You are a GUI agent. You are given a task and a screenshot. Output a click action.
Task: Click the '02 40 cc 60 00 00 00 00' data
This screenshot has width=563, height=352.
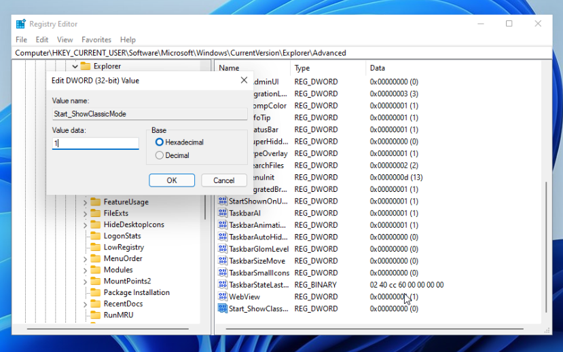406,285
